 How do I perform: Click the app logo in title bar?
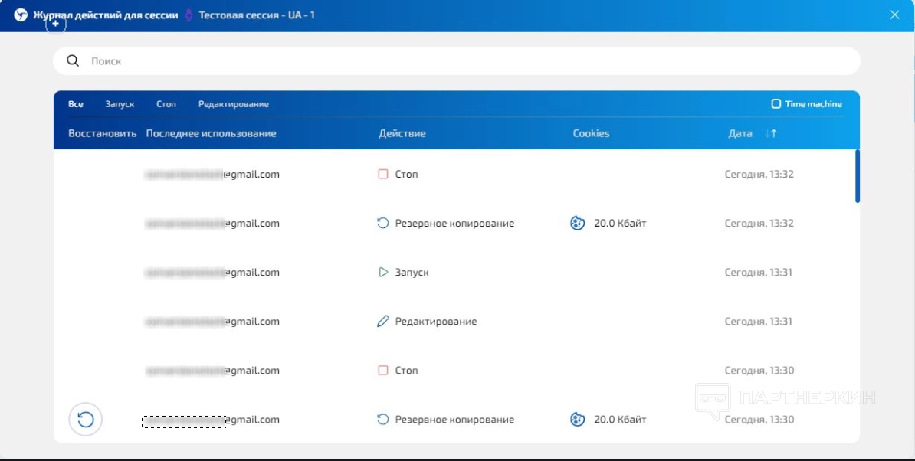pos(21,15)
